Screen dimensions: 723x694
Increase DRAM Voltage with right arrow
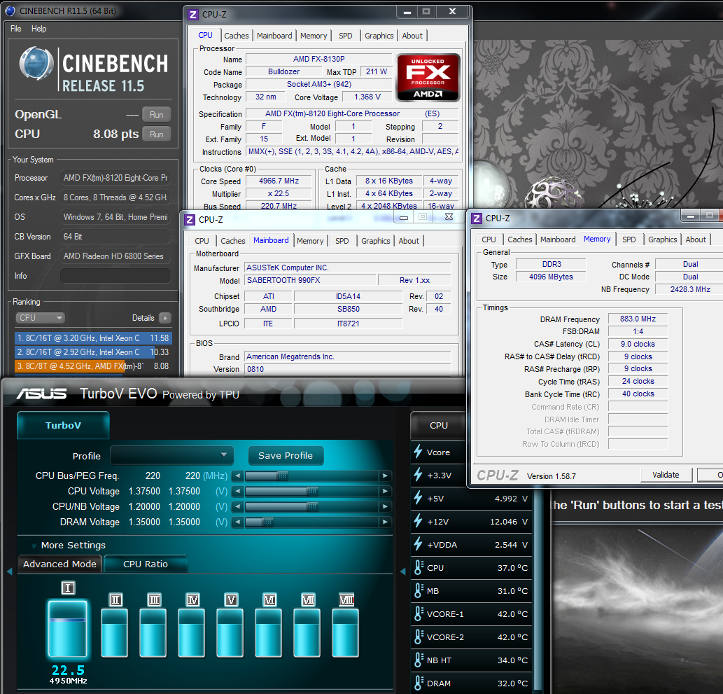pos(385,522)
